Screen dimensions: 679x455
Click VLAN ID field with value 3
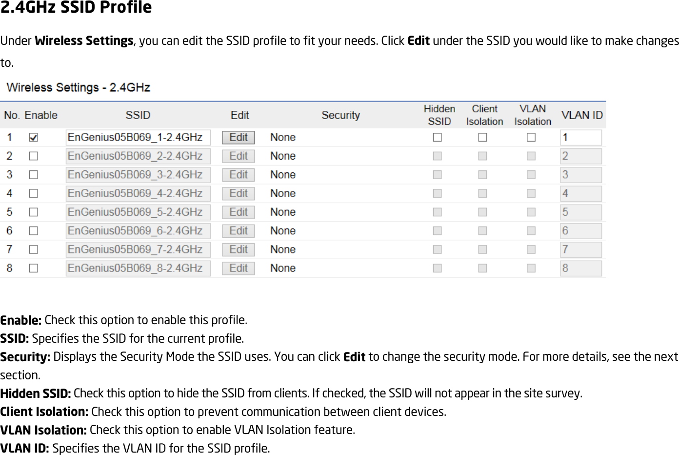[x=581, y=175]
